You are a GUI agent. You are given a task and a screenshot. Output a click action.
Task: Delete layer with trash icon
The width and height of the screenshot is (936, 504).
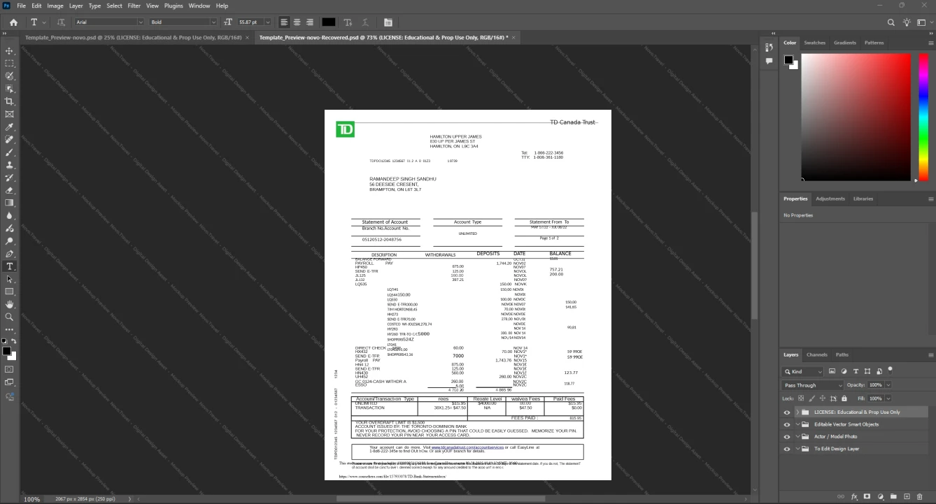(x=921, y=496)
